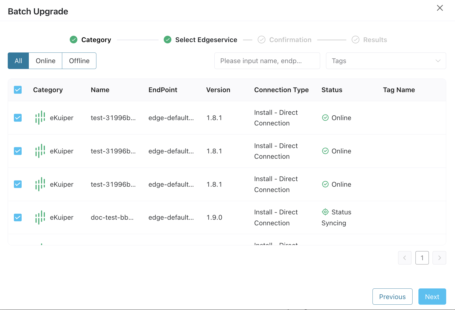Close the Batch Upgrade dialog
Viewport: 455px width, 310px height.
[x=440, y=8]
